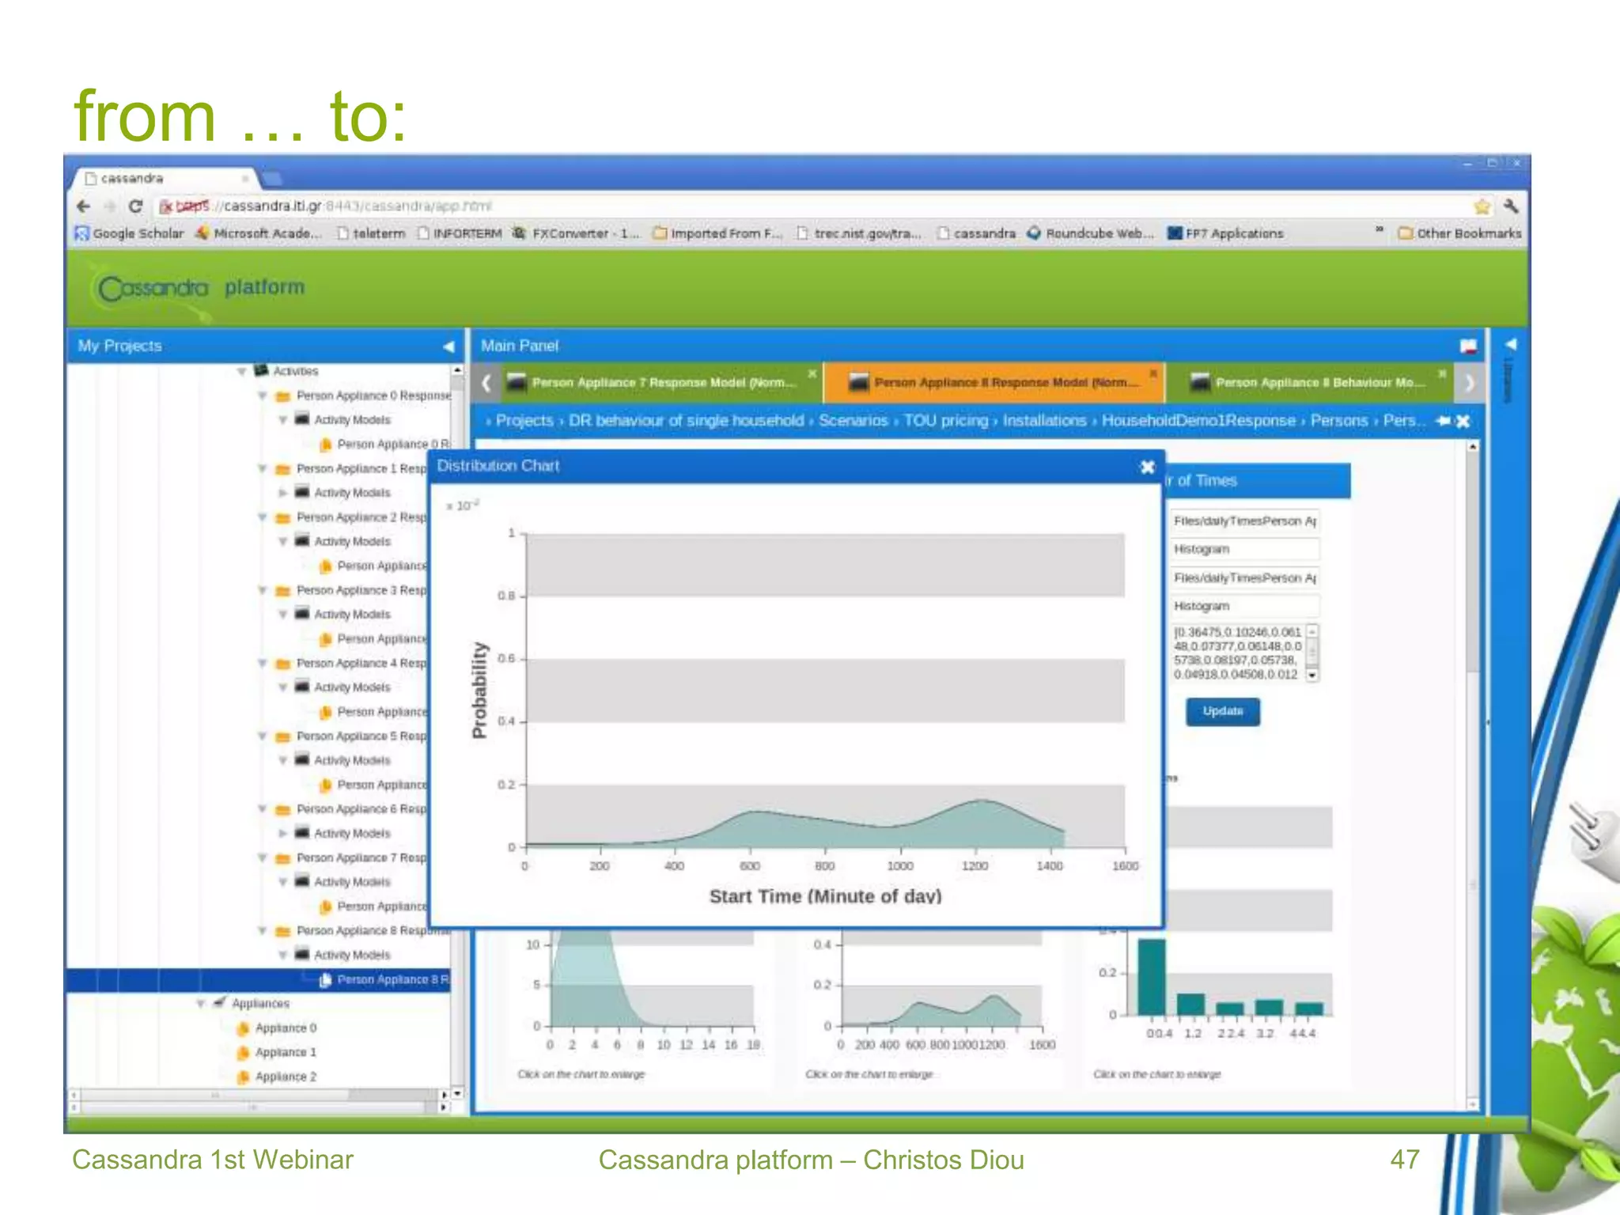The width and height of the screenshot is (1620, 1215).
Task: Select Appliance 1 in the tree
Action: pyautogui.click(x=285, y=1053)
